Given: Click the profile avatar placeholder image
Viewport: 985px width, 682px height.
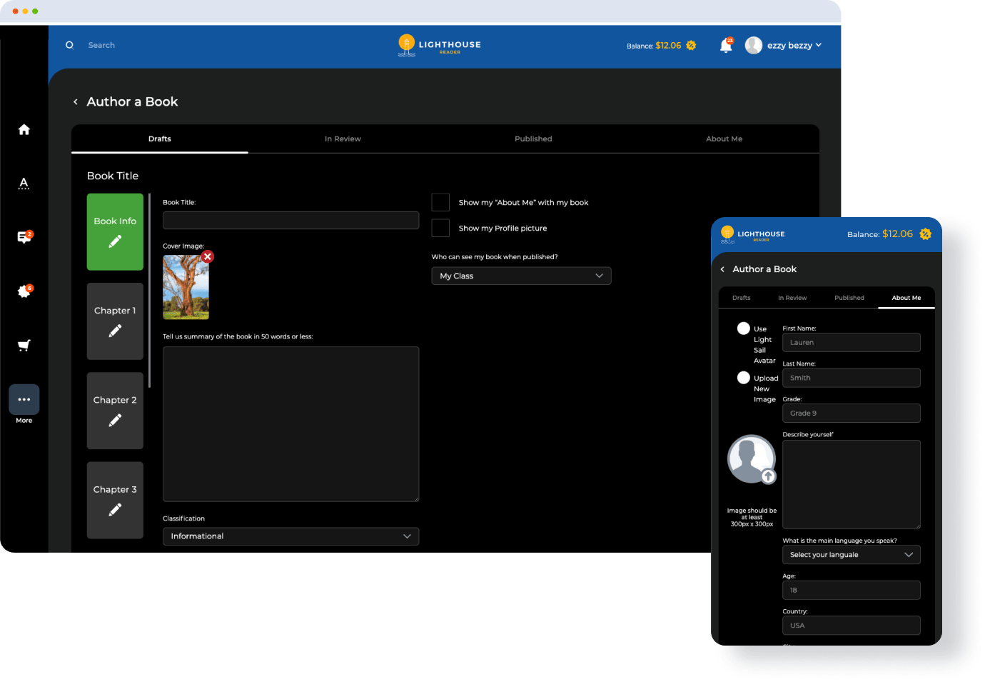Looking at the screenshot, I should pyautogui.click(x=751, y=458).
